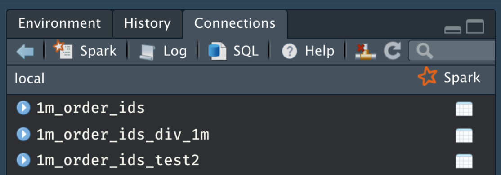Click the back arrow icon in the Connections toolbar
The image size is (501, 175).
25,51
